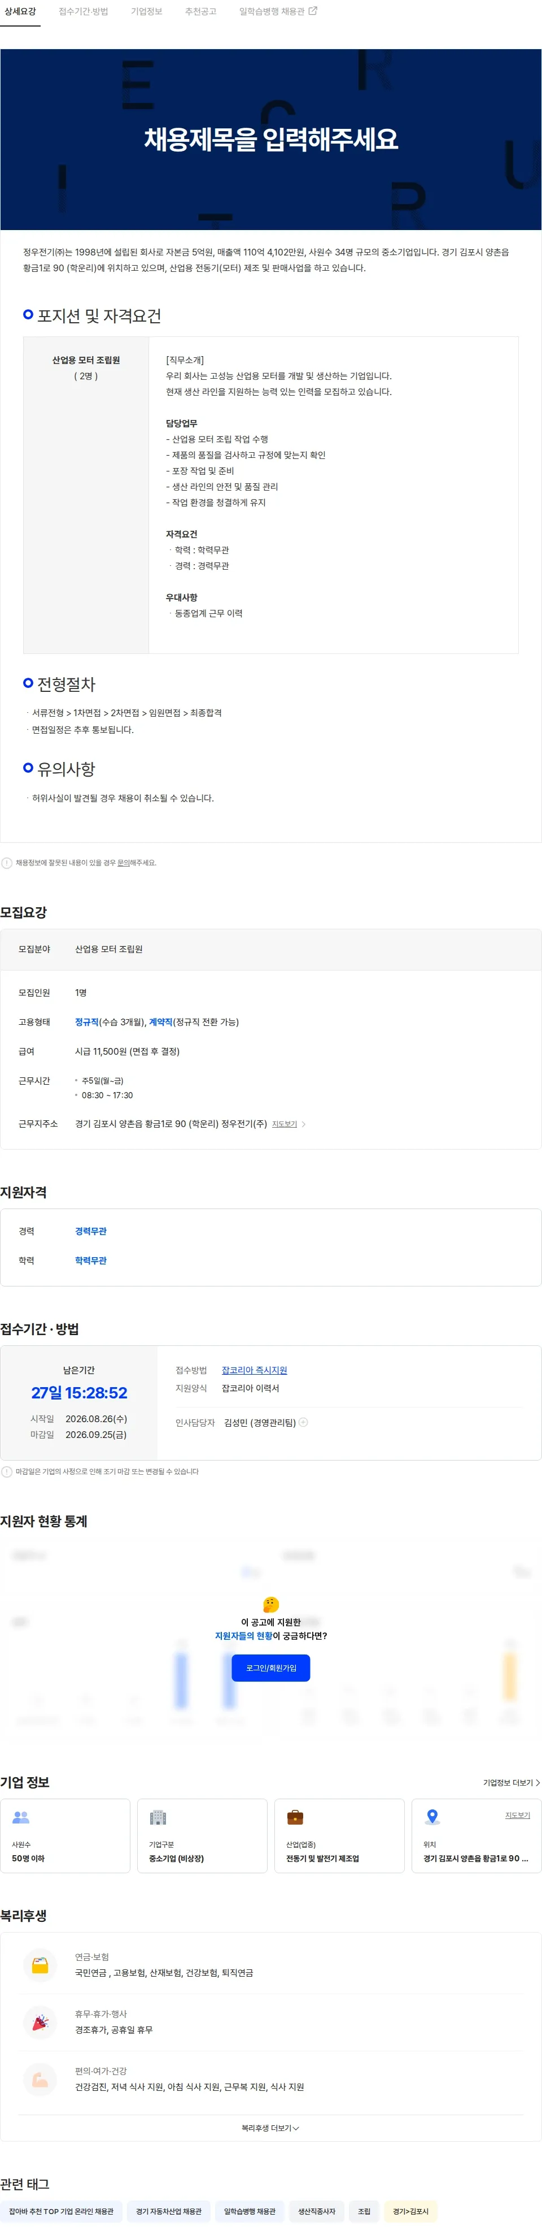The image size is (542, 2235).
Task: Click the briefcase icon in the 산업(업종) card
Action: pyautogui.click(x=295, y=1817)
